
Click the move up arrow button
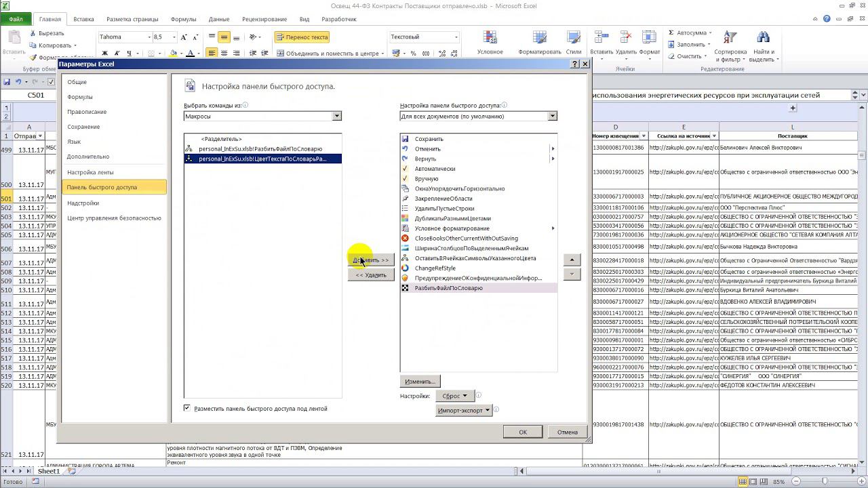click(572, 260)
